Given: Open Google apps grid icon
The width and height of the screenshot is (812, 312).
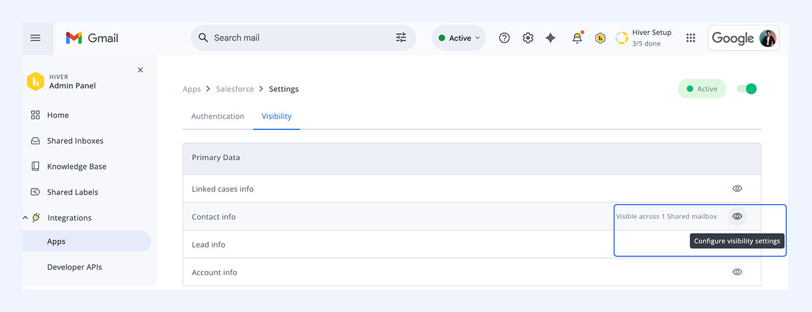Looking at the screenshot, I should (690, 38).
